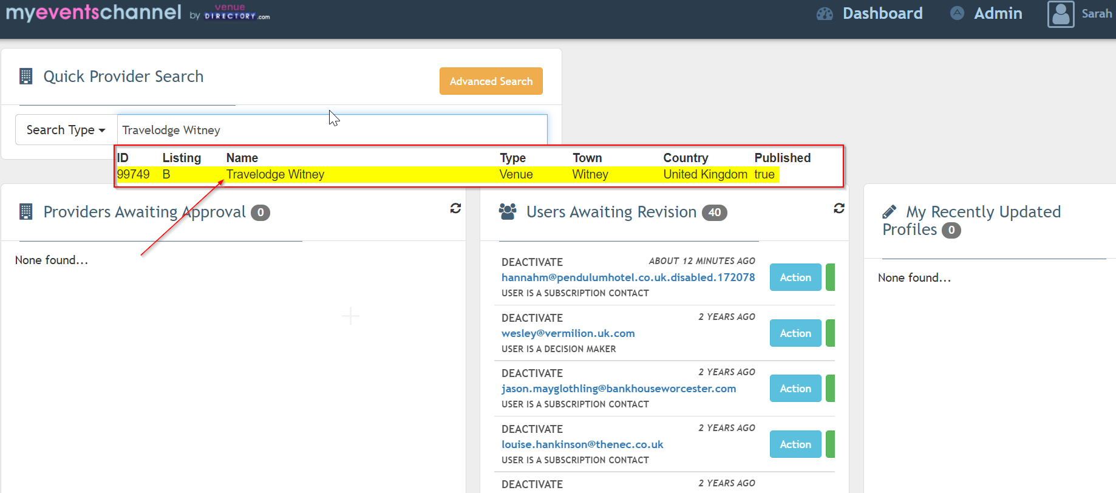Refresh the Providers Awaiting Approval panel
The height and width of the screenshot is (493, 1116).
[455, 208]
